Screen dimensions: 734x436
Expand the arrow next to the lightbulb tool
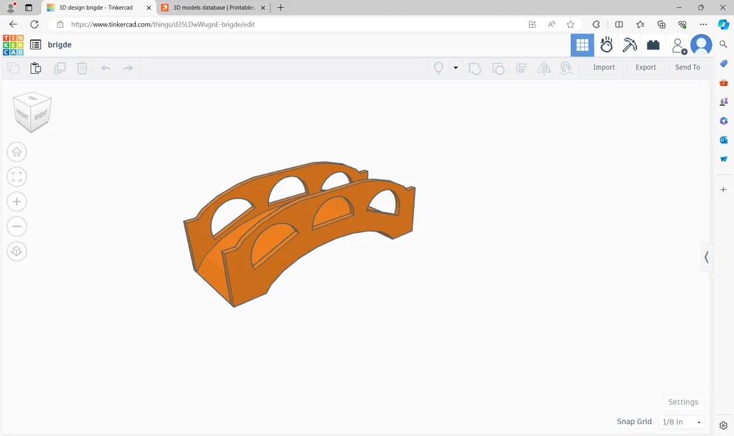coord(456,68)
